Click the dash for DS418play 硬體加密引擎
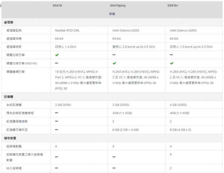 [114, 55]
